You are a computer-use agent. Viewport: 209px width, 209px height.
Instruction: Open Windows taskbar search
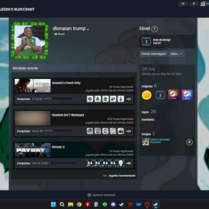pyautogui.click(x=62, y=204)
